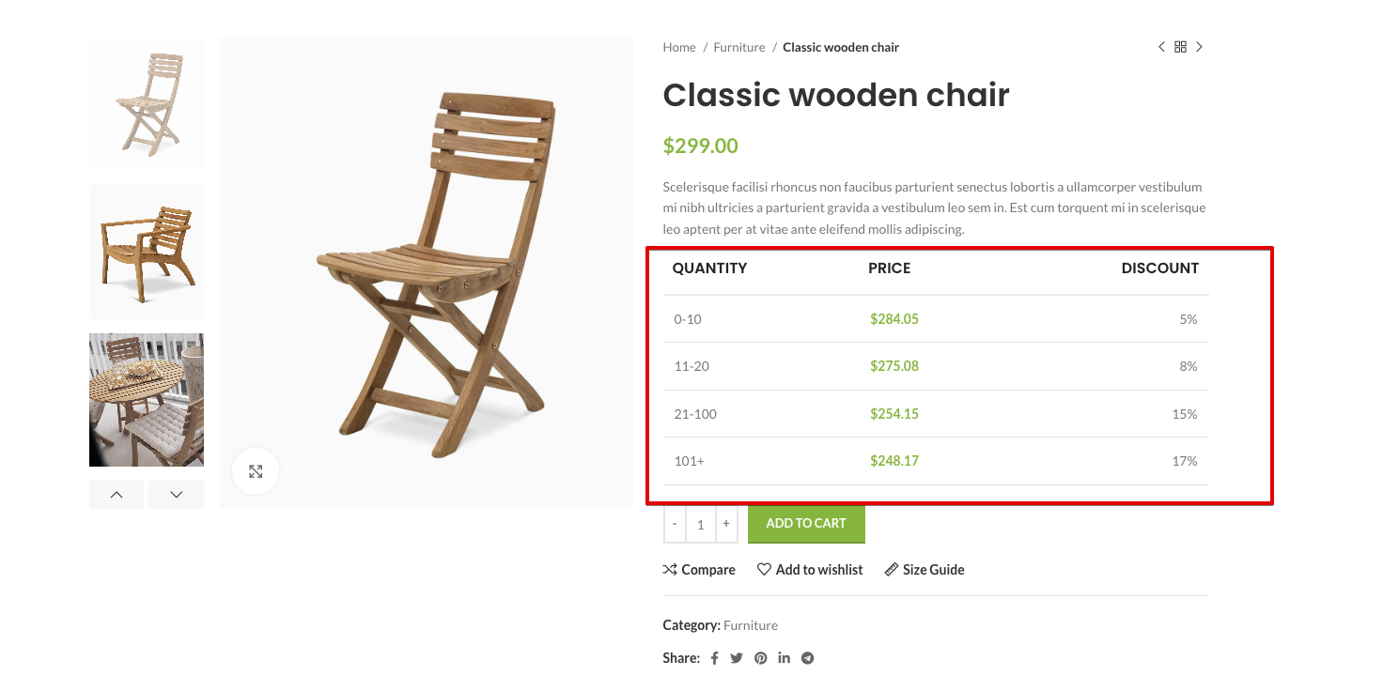The image size is (1383, 691).
Task: Select the armchair thumbnail image
Action: point(147,252)
